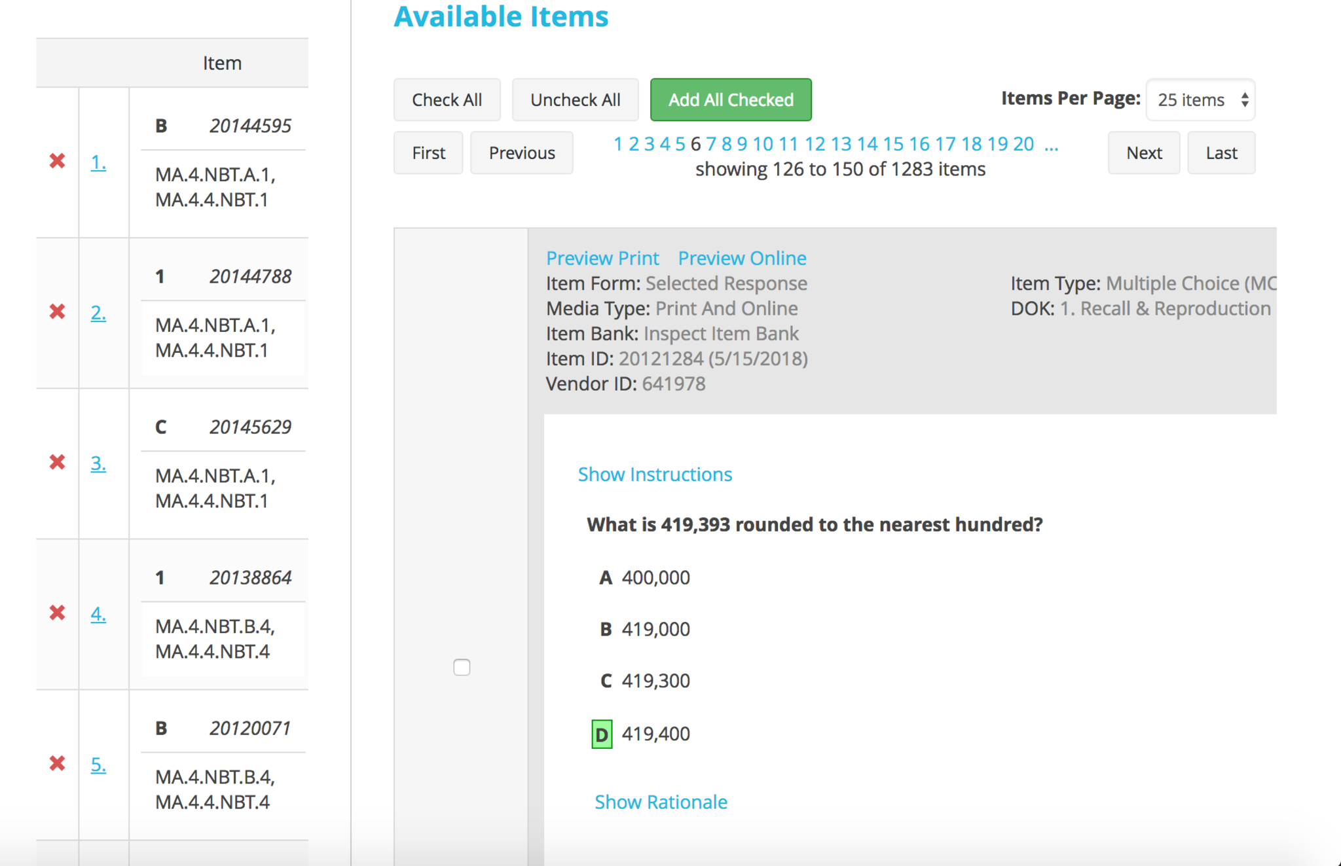
Task: Open the Items Per Page dropdown
Action: tap(1200, 100)
